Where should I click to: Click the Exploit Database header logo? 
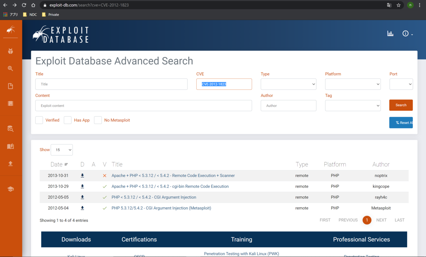tap(61, 34)
